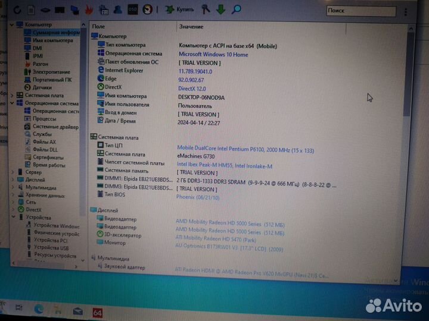The width and height of the screenshot is (429, 321).
Task: Click the magnifier search toolbar icon
Action: click(x=236, y=10)
